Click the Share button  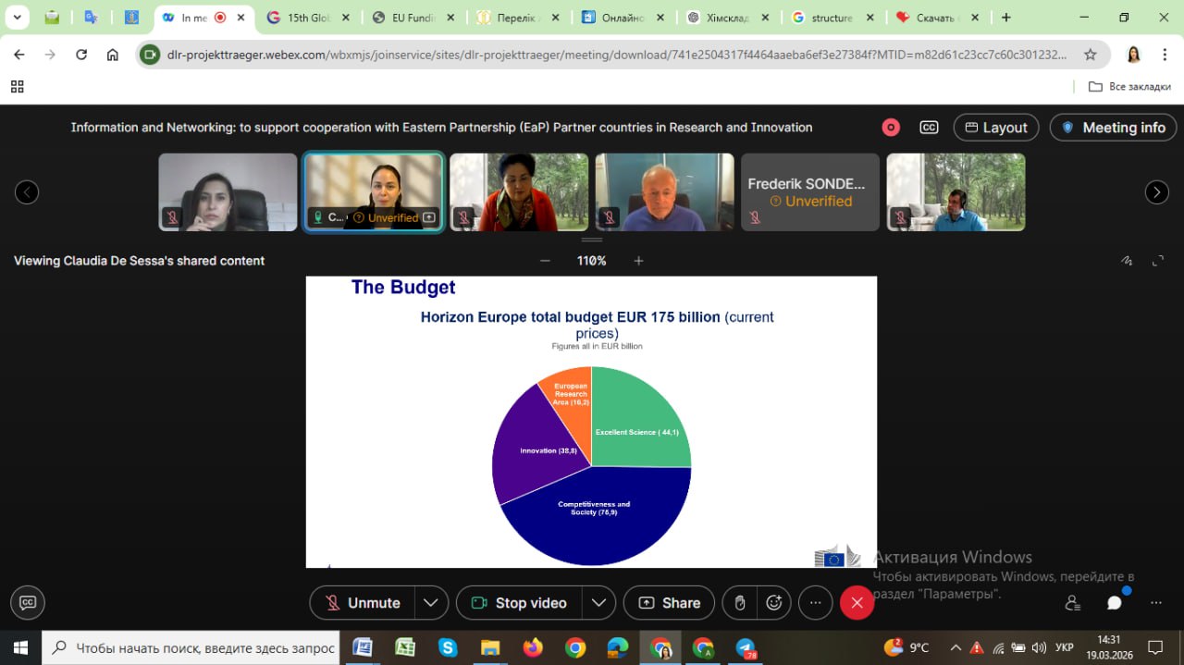pos(669,602)
